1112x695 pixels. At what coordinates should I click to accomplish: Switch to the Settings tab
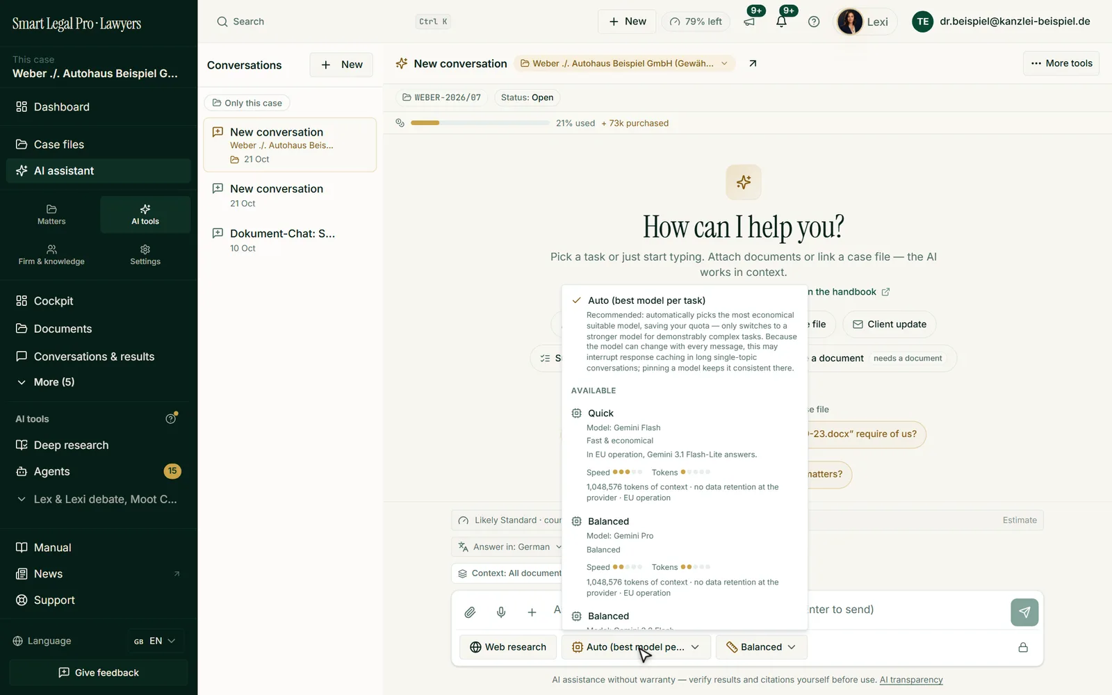click(x=145, y=255)
